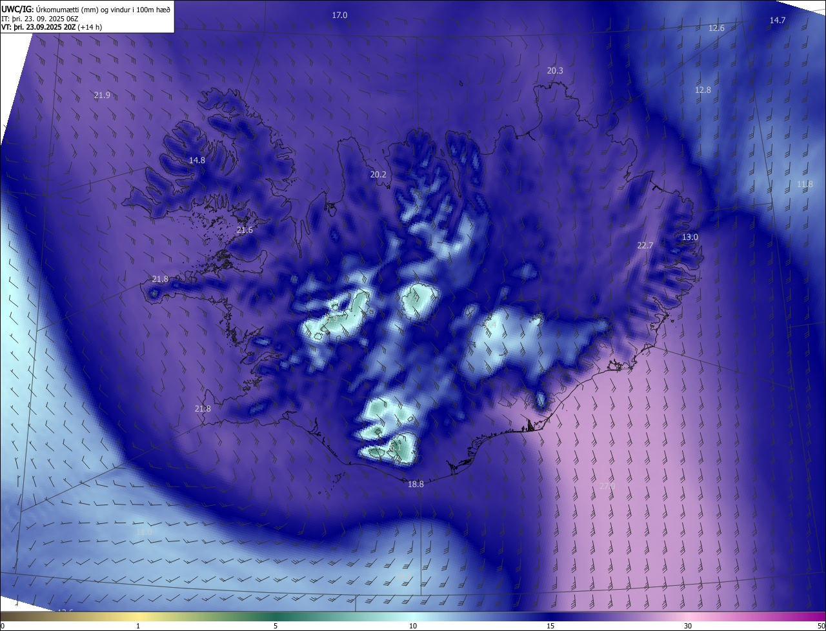Click the 20.2 value label
This screenshot has width=826, height=631.
click(x=378, y=174)
